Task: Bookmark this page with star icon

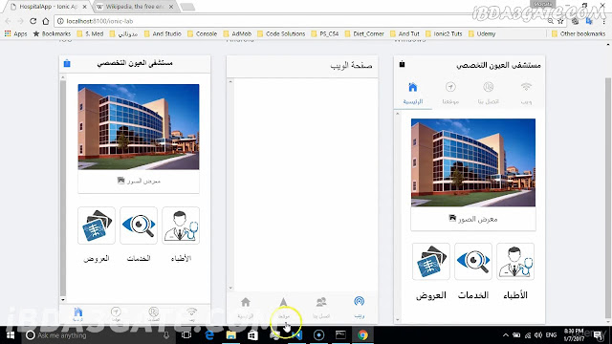Action: click(561, 21)
